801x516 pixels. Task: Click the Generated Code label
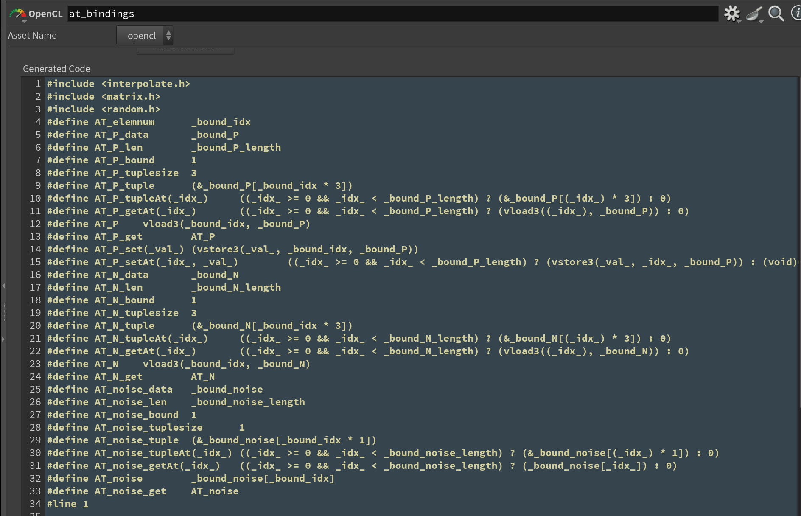pyautogui.click(x=56, y=69)
